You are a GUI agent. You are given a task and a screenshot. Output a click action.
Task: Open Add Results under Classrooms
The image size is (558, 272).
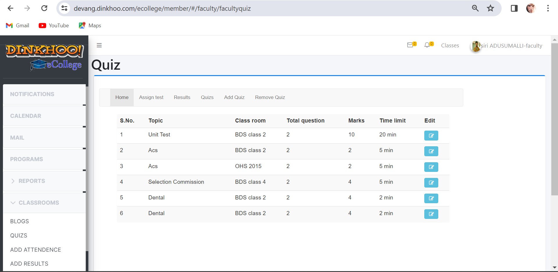click(x=29, y=264)
